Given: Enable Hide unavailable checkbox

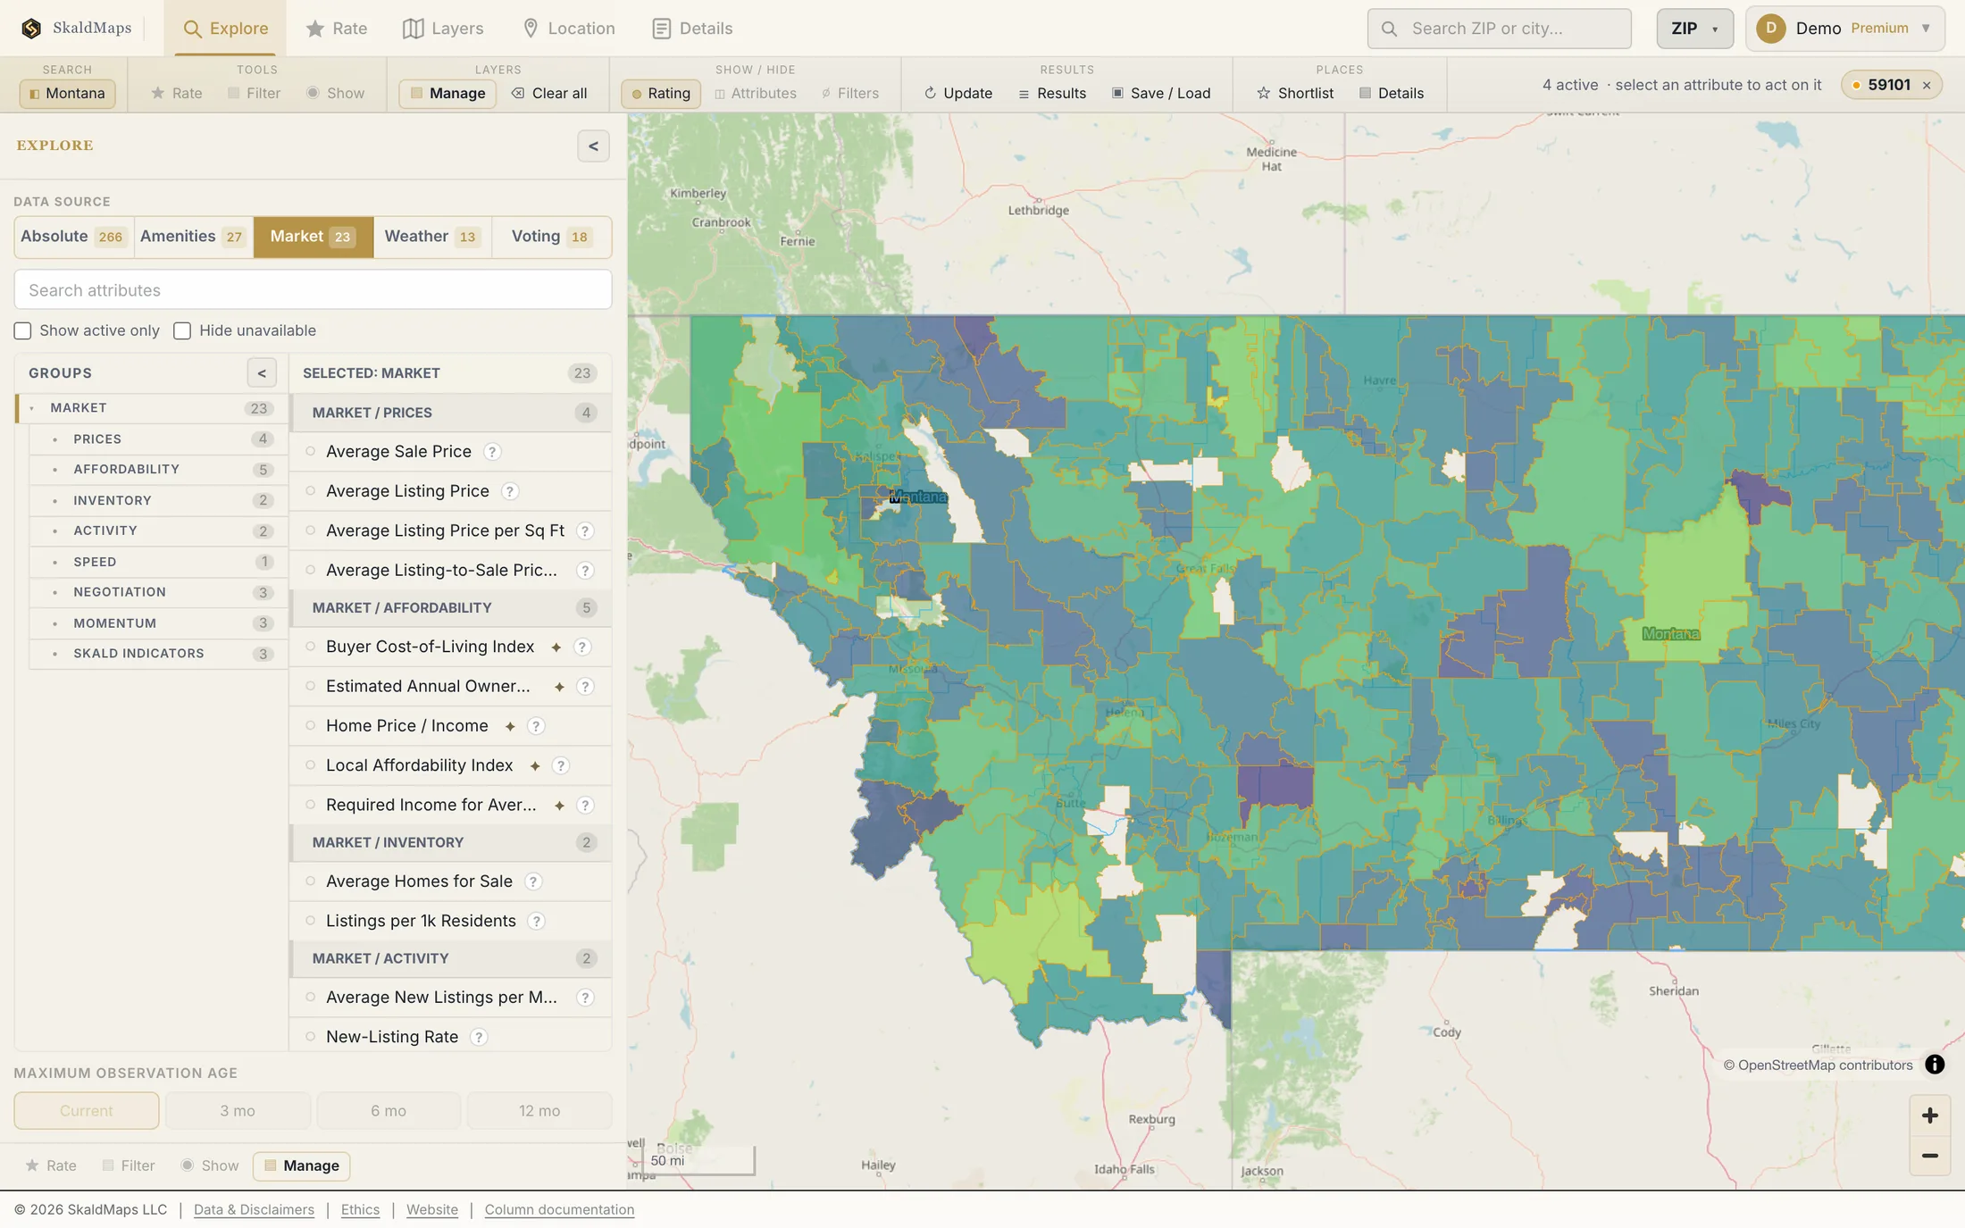Looking at the screenshot, I should coord(182,331).
